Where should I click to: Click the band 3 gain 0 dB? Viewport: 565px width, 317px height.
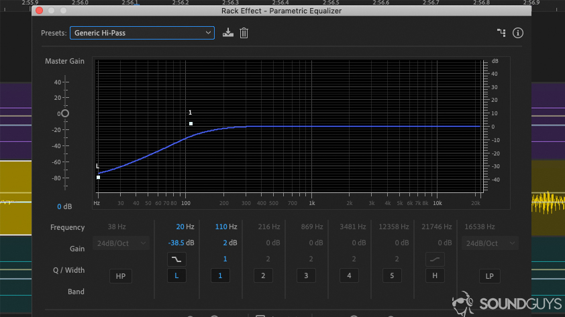click(315, 243)
